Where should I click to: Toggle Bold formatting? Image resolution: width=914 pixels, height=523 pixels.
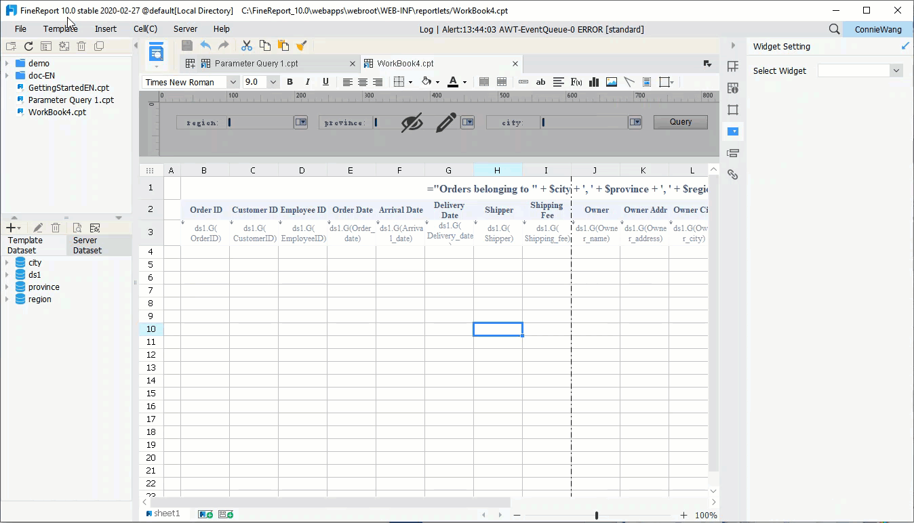tap(290, 82)
